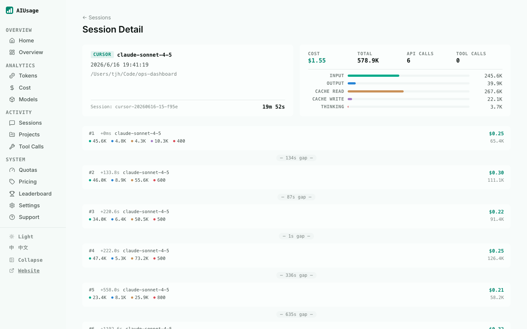Navigate to the Cost page
Screen dimensions: 527x329
[33, 88]
